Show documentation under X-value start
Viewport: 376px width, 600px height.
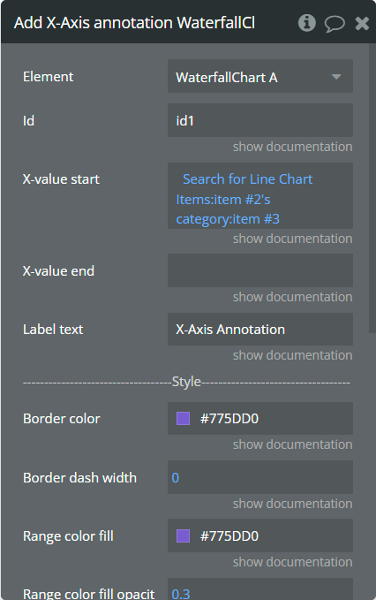[292, 239]
